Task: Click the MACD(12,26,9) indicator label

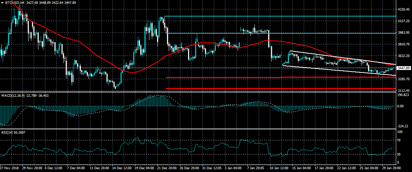Action: pyautogui.click(x=13, y=95)
